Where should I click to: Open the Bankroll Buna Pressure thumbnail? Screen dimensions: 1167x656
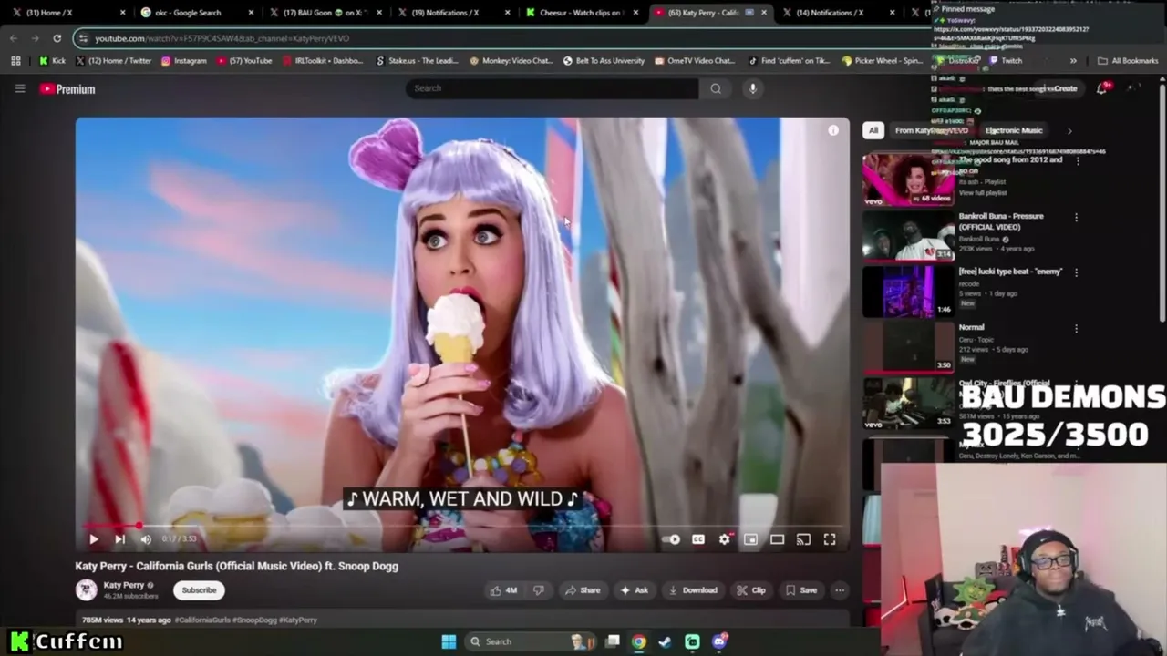(x=909, y=235)
